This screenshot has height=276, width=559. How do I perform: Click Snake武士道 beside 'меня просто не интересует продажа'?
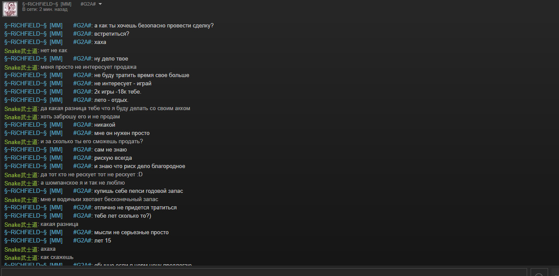pyautogui.click(x=21, y=67)
